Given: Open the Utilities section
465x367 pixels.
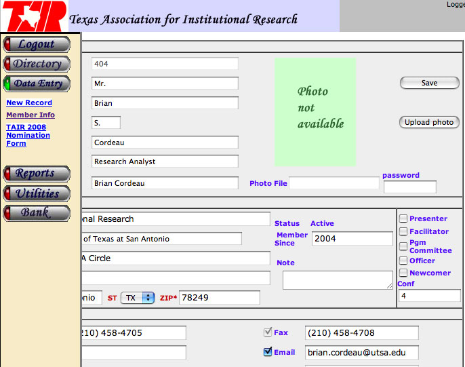Looking at the screenshot, I should pyautogui.click(x=37, y=193).
